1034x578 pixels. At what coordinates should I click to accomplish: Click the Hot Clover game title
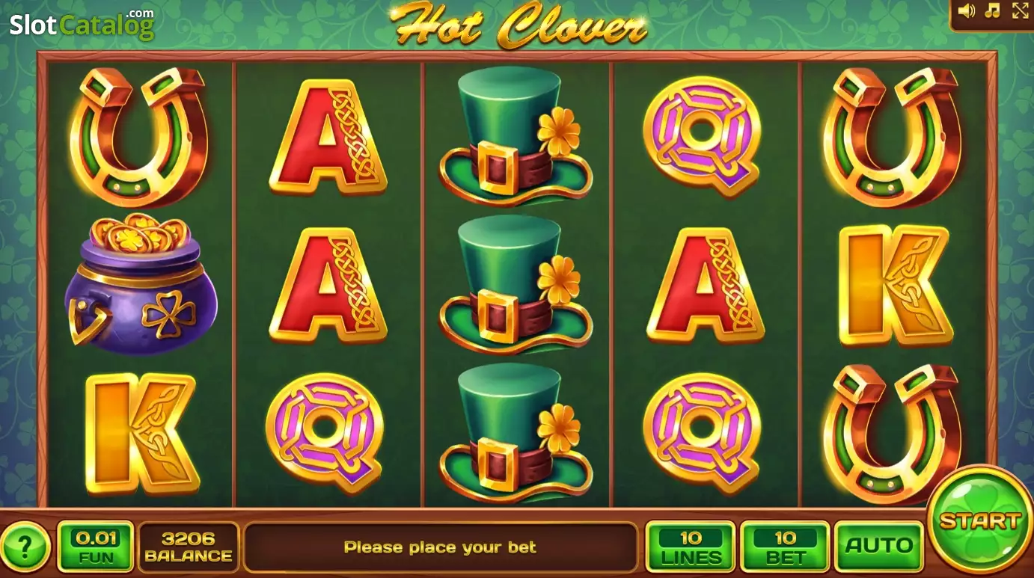518,25
